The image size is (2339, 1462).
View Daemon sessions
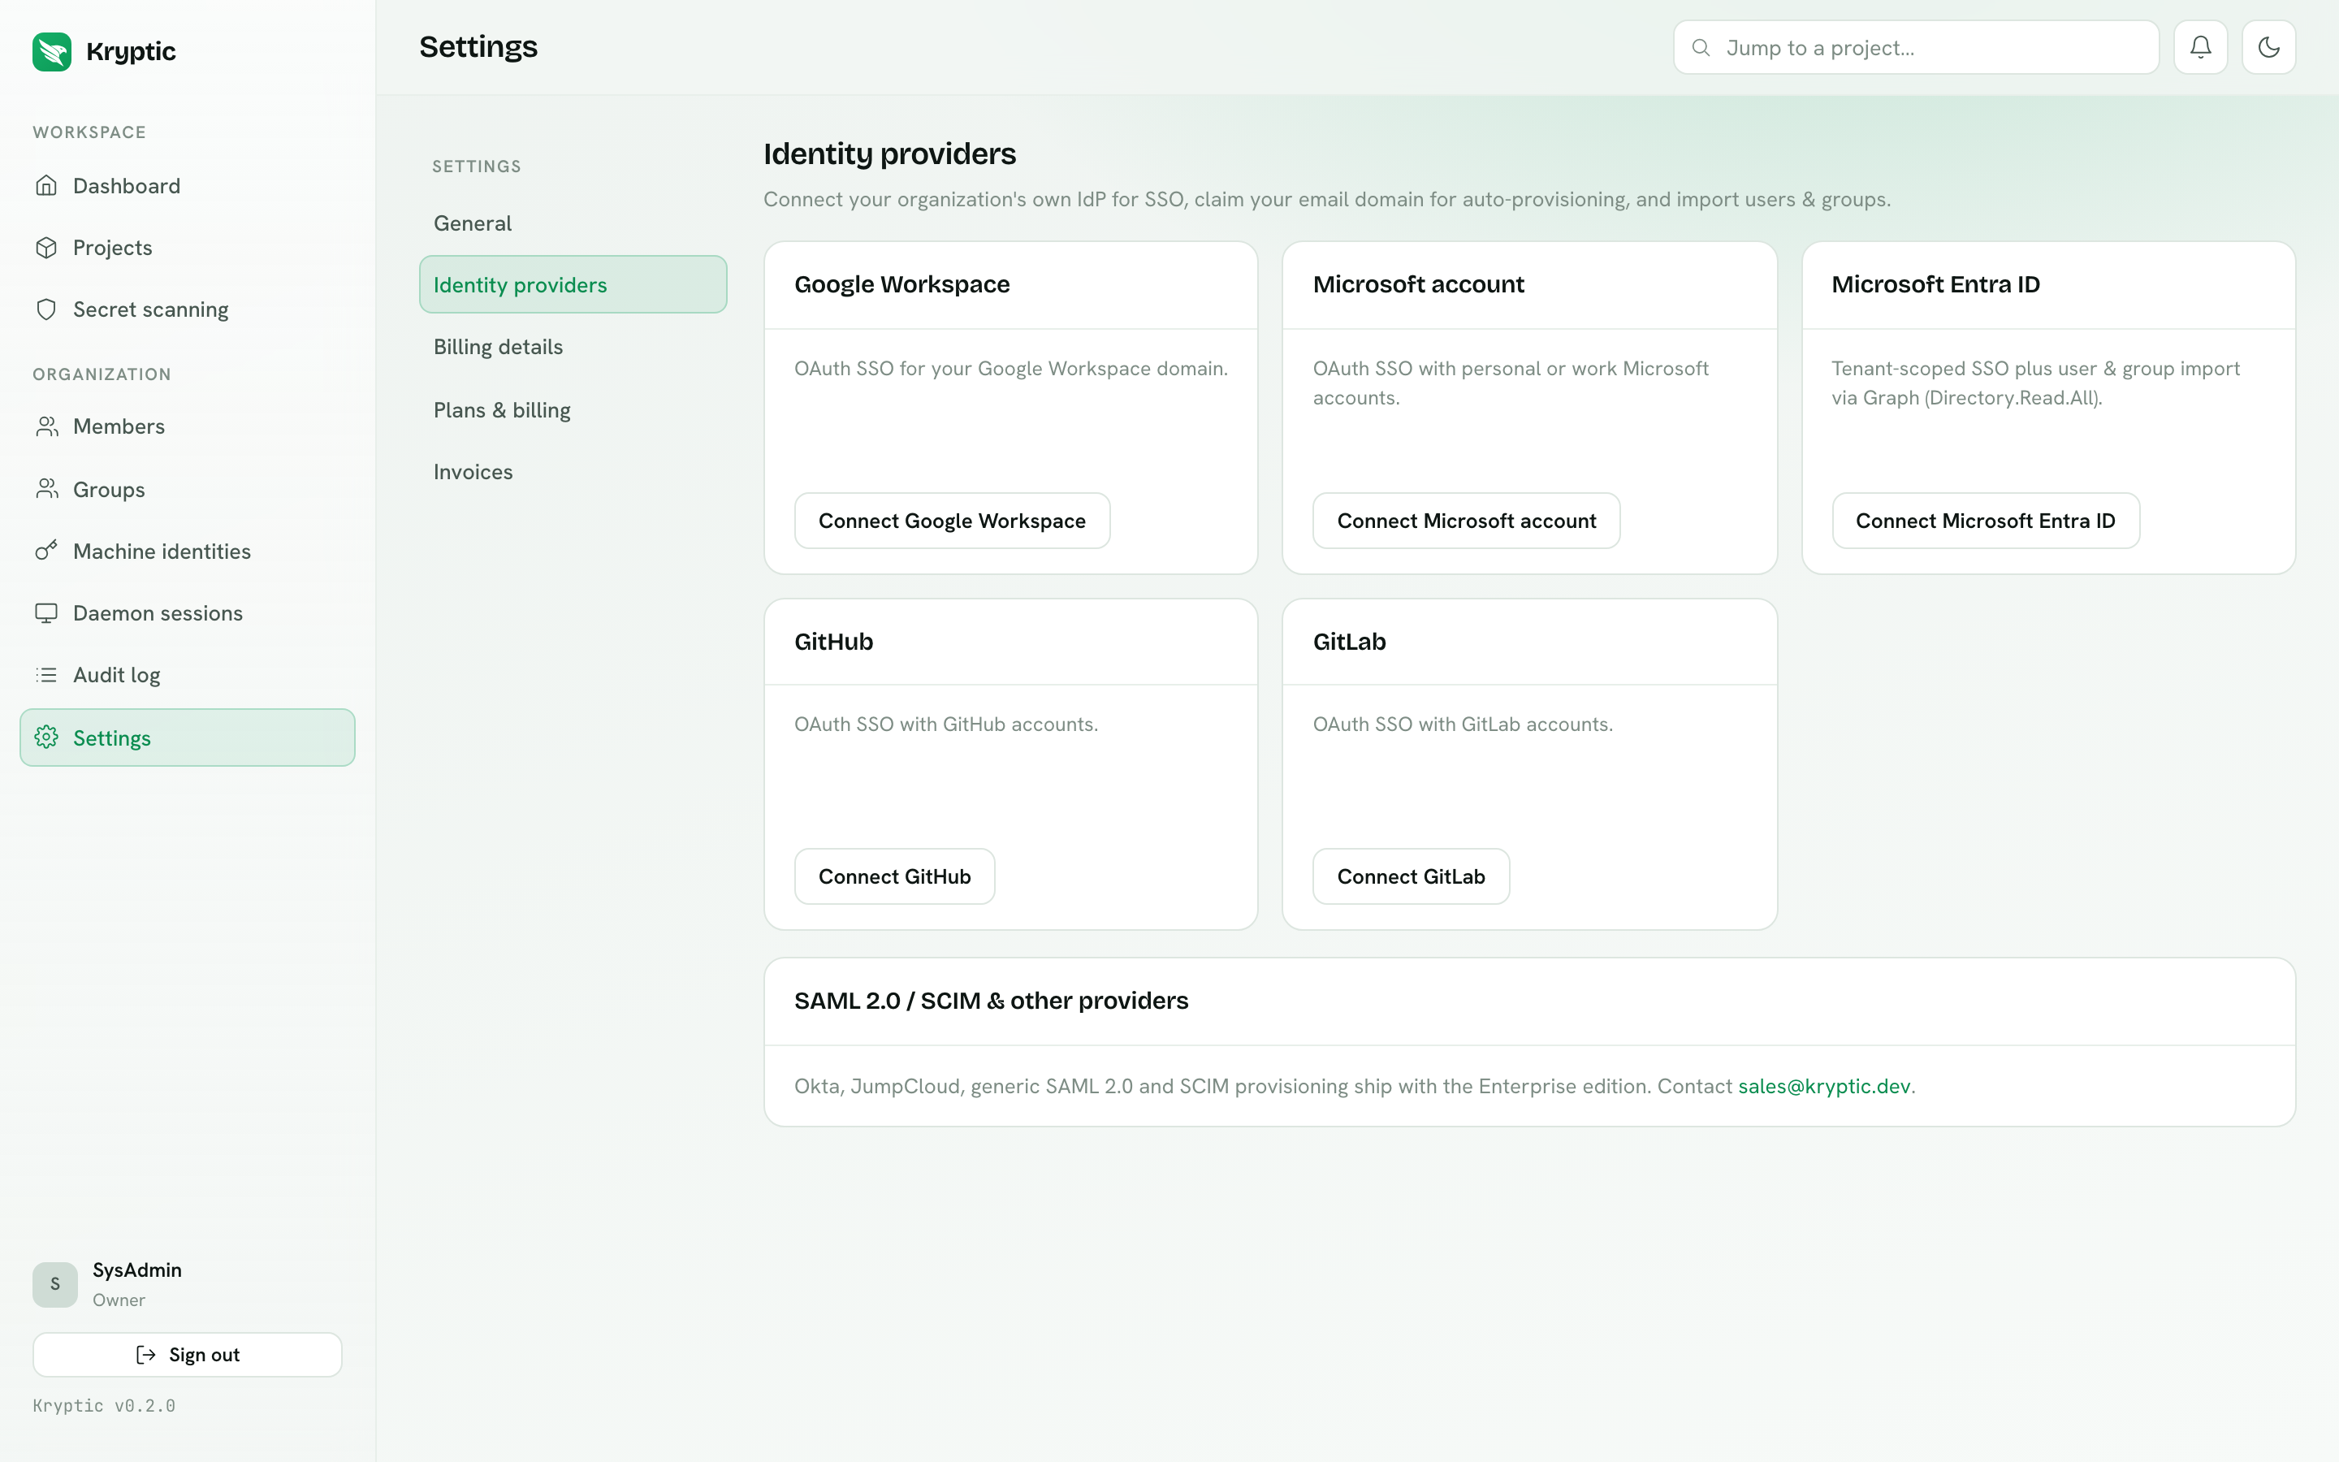pyautogui.click(x=188, y=613)
